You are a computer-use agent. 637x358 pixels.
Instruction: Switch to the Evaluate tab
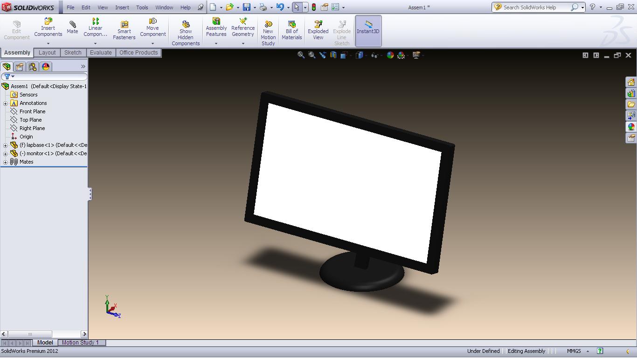[x=101, y=53]
